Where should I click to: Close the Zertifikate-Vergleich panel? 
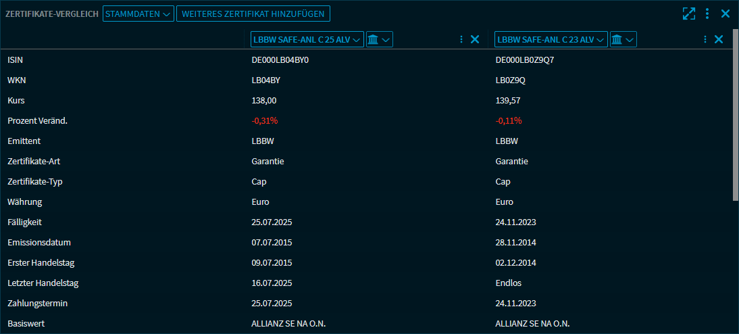(725, 14)
